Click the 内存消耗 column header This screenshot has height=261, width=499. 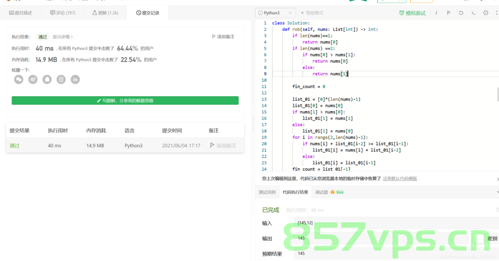96,130
